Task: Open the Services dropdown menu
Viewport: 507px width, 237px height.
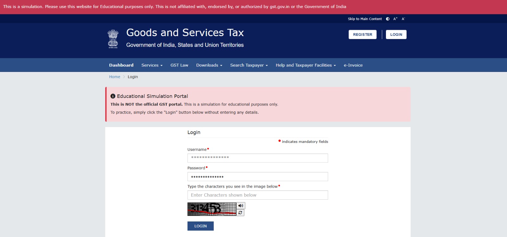Action: (x=152, y=65)
